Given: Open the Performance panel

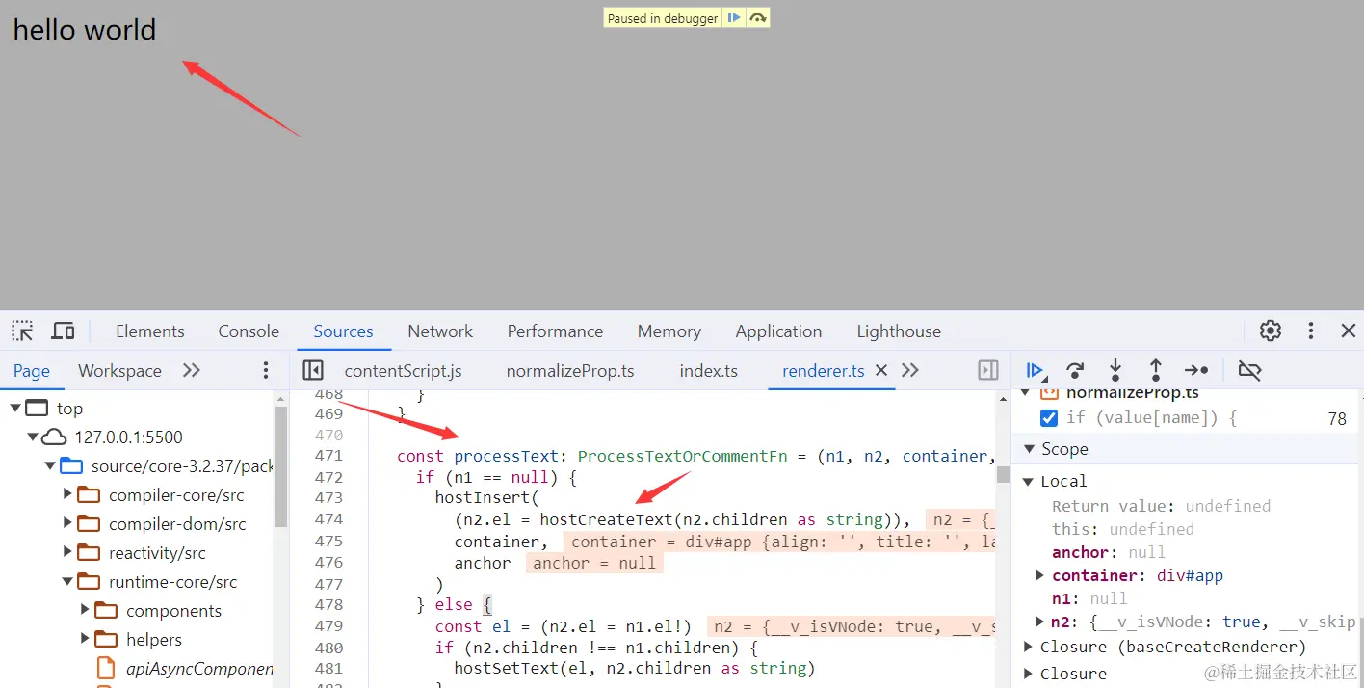Looking at the screenshot, I should tap(555, 331).
